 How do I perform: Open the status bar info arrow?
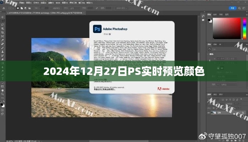point(39,141)
